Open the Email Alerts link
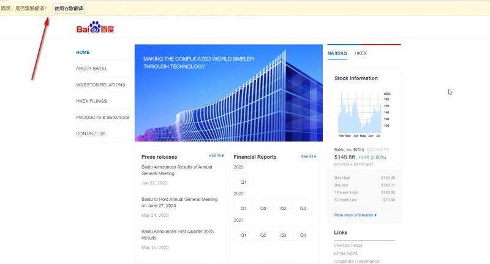 pyautogui.click(x=345, y=254)
